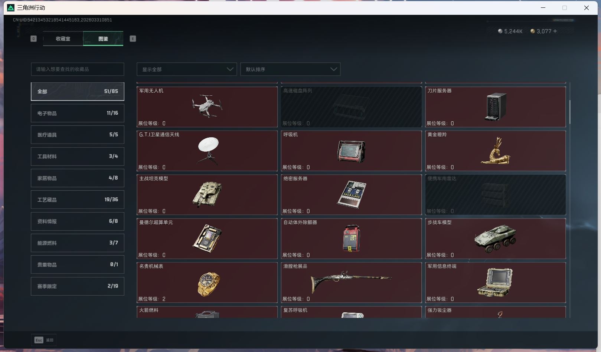Click the 返回 button at the bottom
The image size is (601, 352).
click(x=50, y=340)
